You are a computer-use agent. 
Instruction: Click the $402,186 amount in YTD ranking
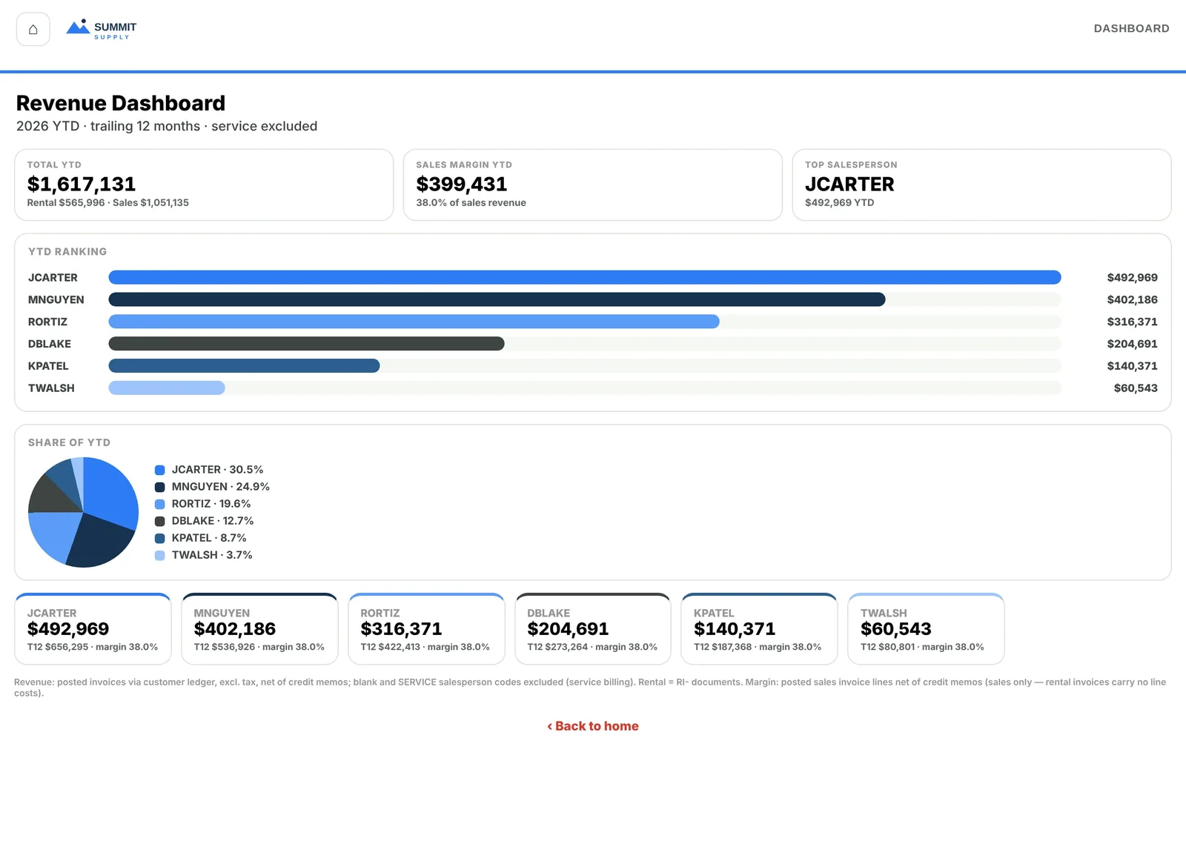(1132, 299)
